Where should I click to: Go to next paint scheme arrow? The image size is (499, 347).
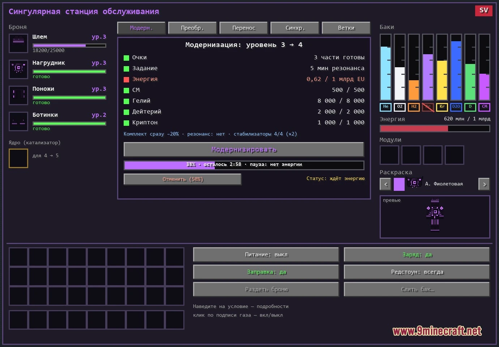point(484,184)
